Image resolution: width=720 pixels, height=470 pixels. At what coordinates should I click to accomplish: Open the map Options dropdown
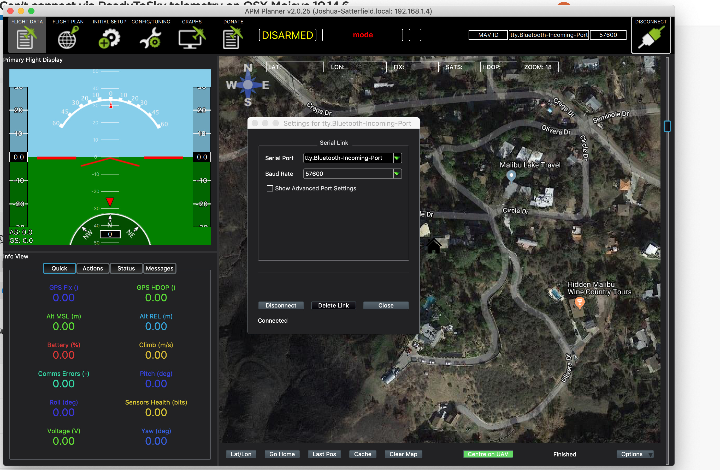point(635,454)
